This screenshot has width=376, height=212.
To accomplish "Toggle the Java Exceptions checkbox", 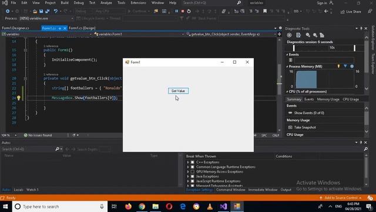I will [x=192, y=177].
